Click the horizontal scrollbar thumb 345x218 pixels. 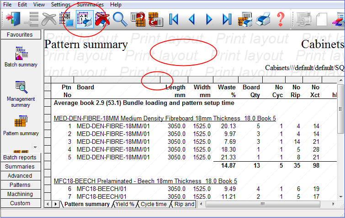[263, 204]
